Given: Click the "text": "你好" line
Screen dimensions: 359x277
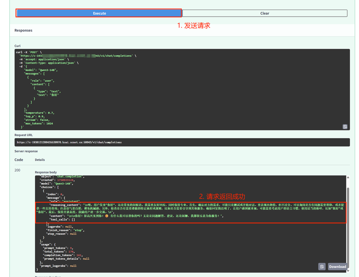Looking at the screenshot, I should 48,95.
